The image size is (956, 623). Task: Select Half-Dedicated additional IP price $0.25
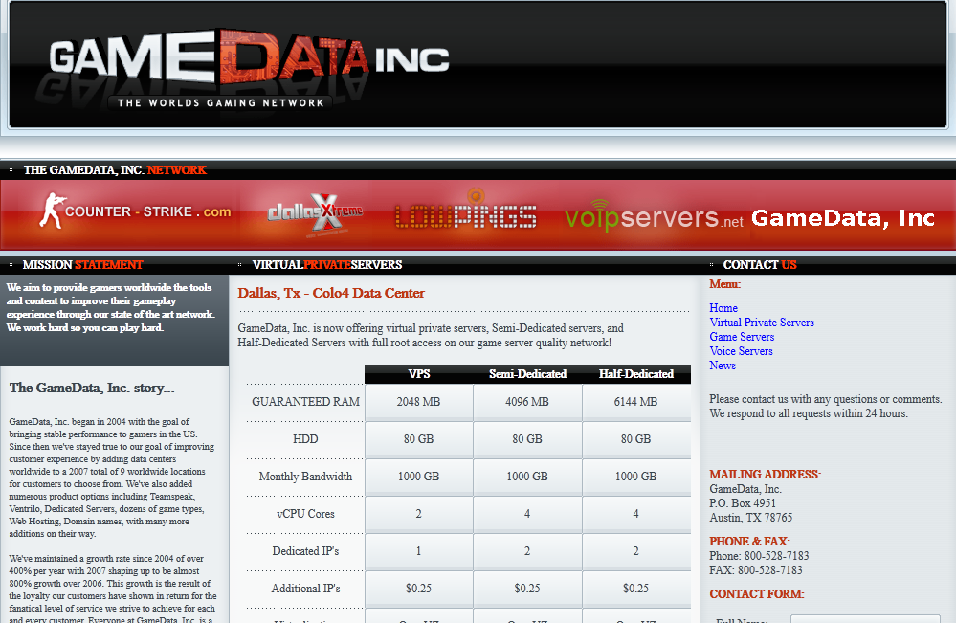point(636,589)
